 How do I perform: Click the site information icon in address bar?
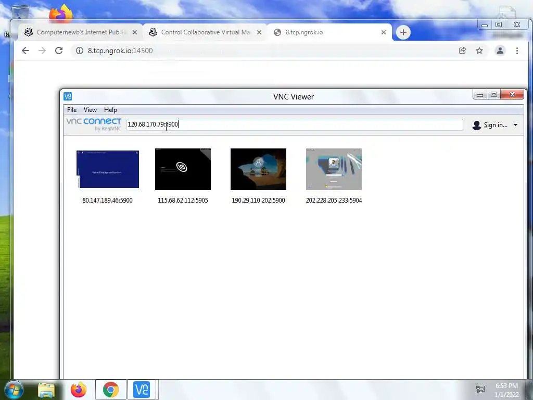[80, 51]
